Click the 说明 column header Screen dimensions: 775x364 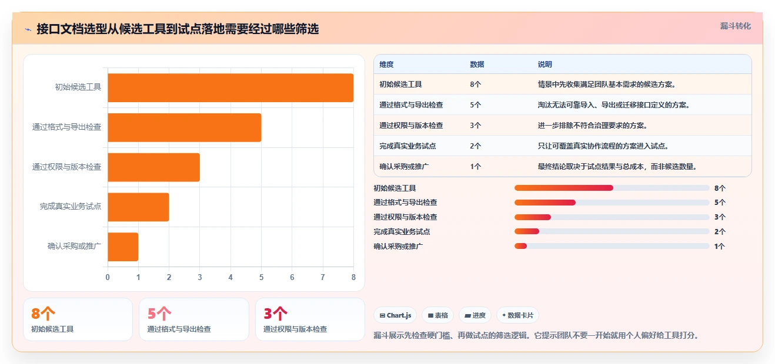coord(544,65)
